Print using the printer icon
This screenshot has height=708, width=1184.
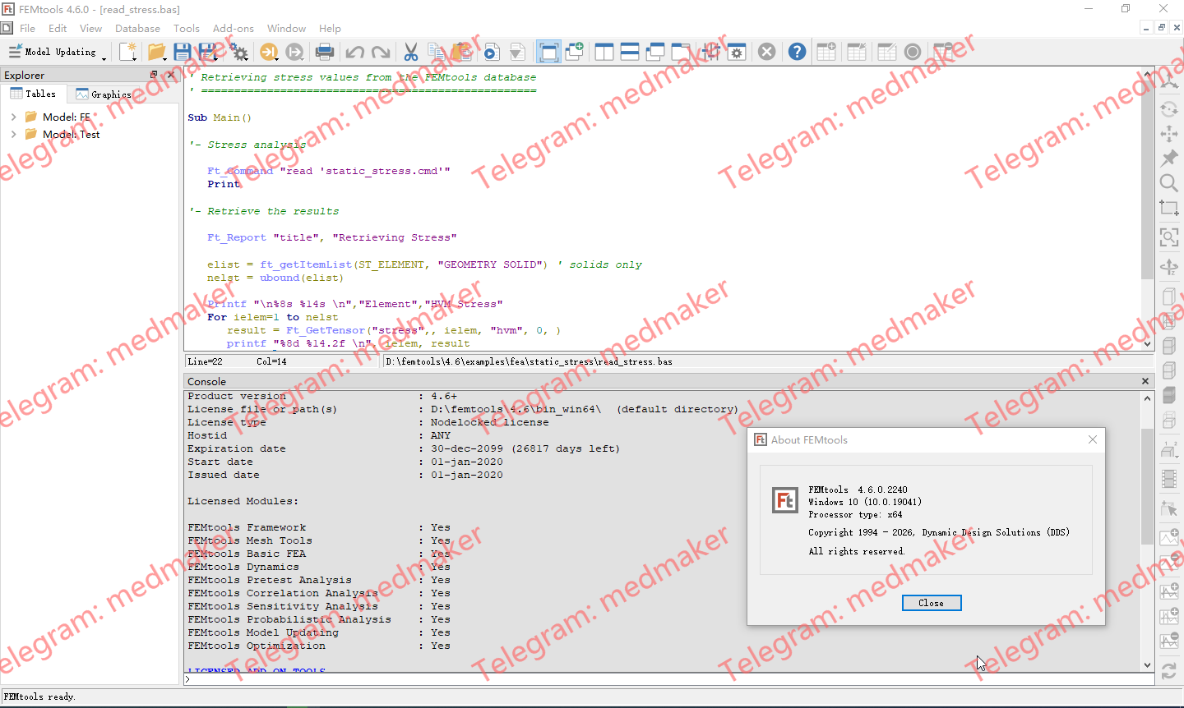click(x=325, y=52)
